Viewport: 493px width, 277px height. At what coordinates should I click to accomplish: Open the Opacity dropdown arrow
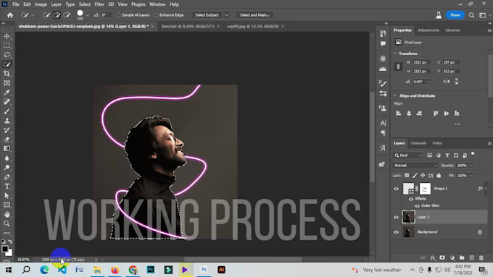click(x=471, y=166)
